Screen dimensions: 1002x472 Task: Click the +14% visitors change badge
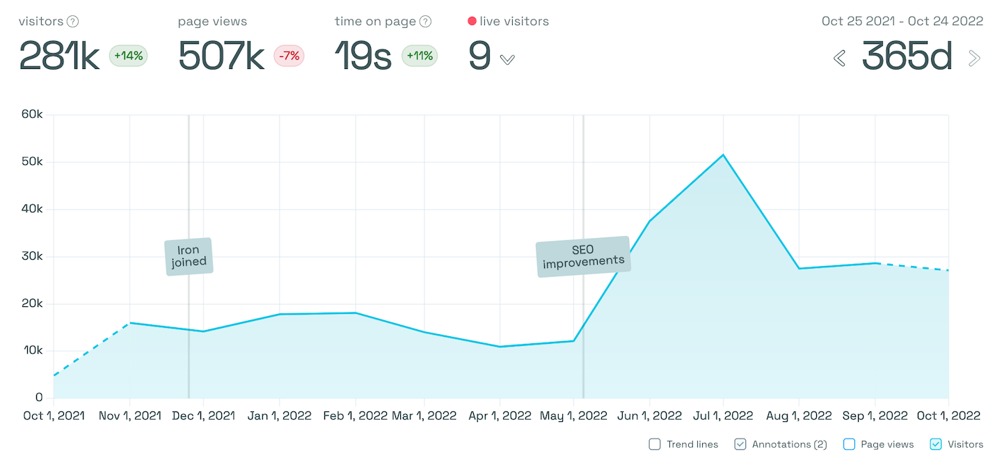(x=127, y=56)
